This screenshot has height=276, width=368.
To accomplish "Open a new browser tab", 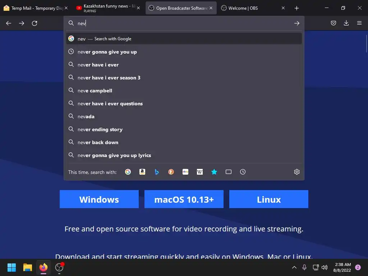I will pyautogui.click(x=296, y=8).
